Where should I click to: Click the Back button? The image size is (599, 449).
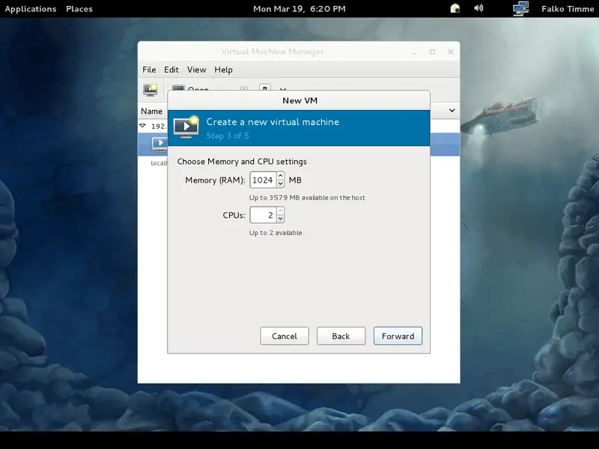click(x=341, y=336)
